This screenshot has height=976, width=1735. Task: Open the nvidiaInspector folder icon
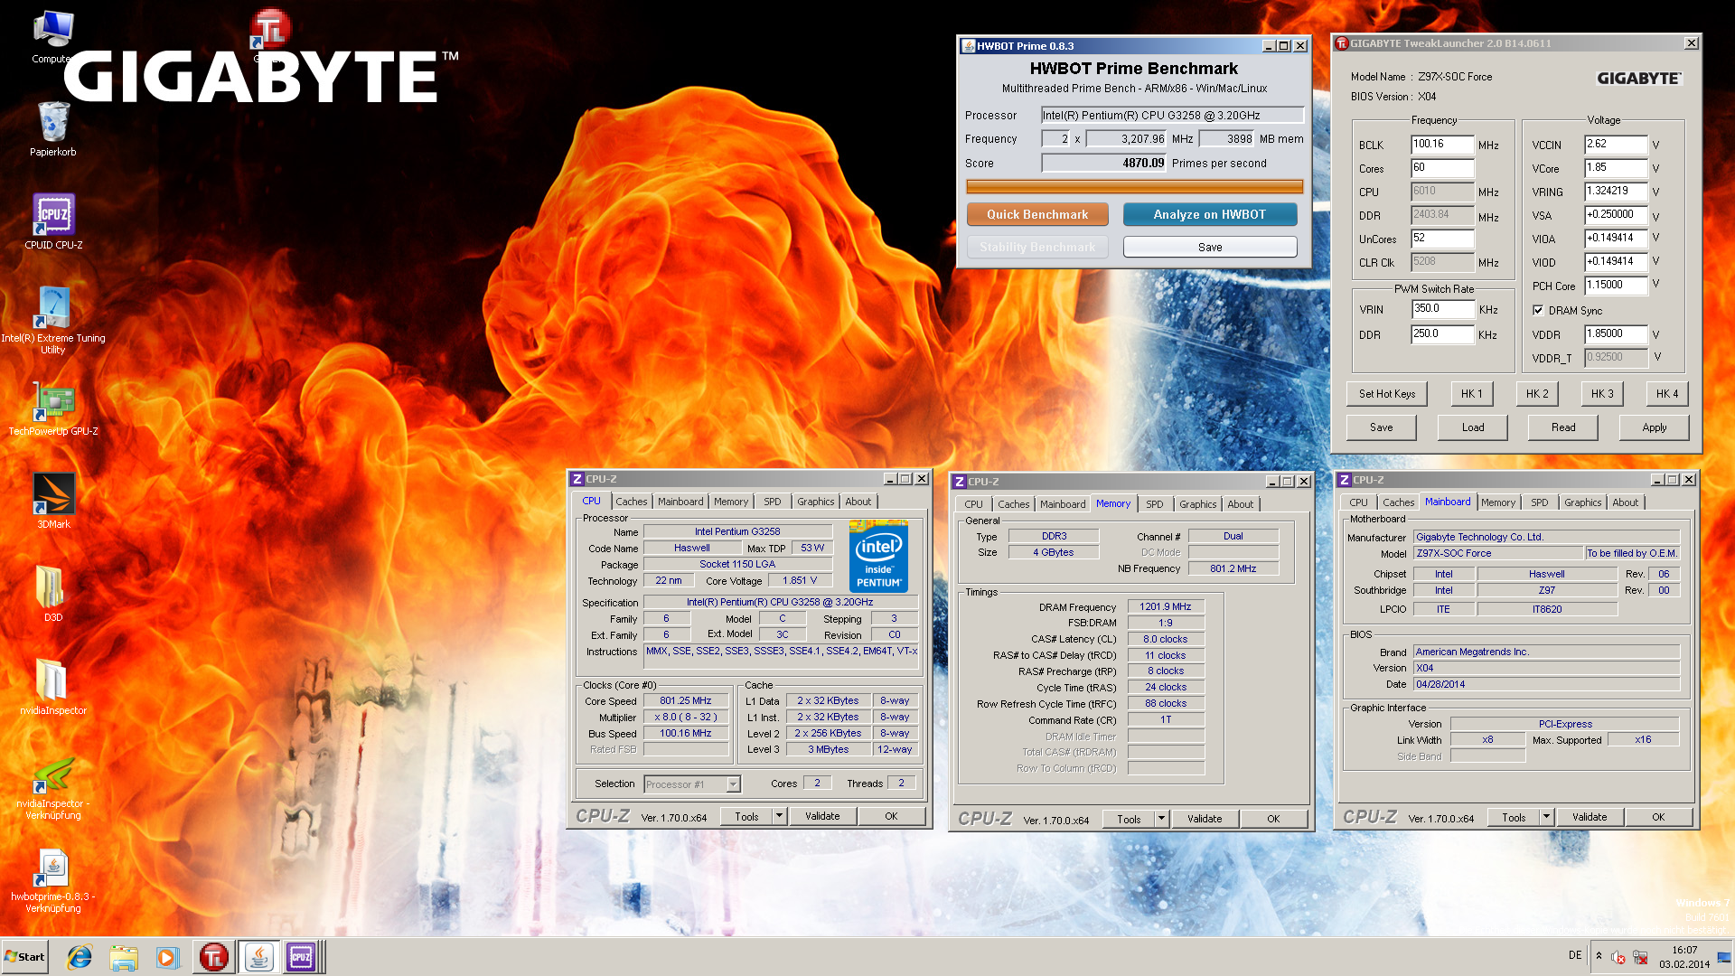tap(53, 687)
